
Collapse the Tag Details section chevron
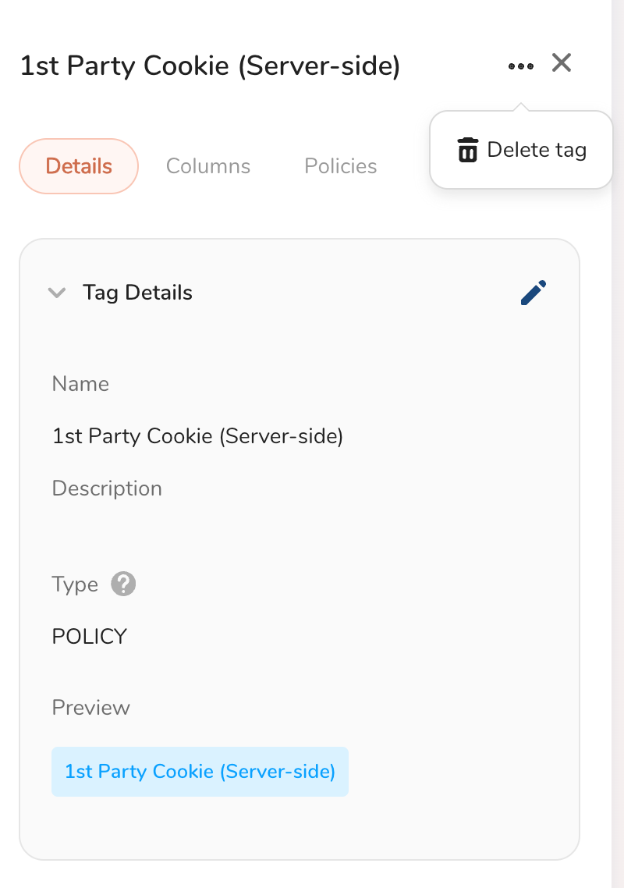[57, 293]
